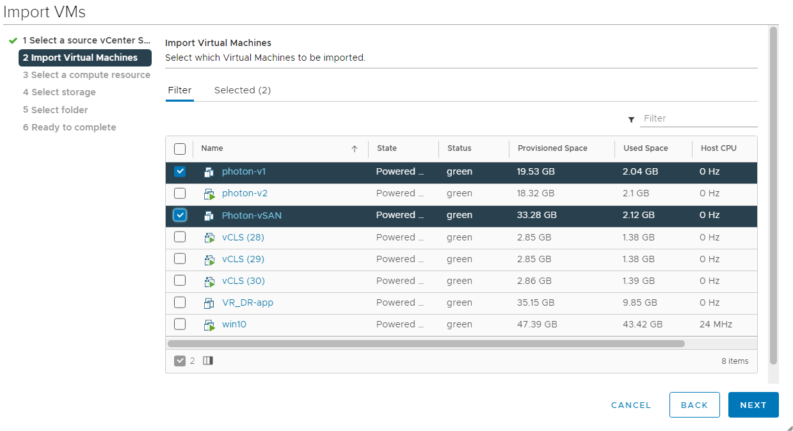
Task: Click the filter funnel icon
Action: [631, 120]
